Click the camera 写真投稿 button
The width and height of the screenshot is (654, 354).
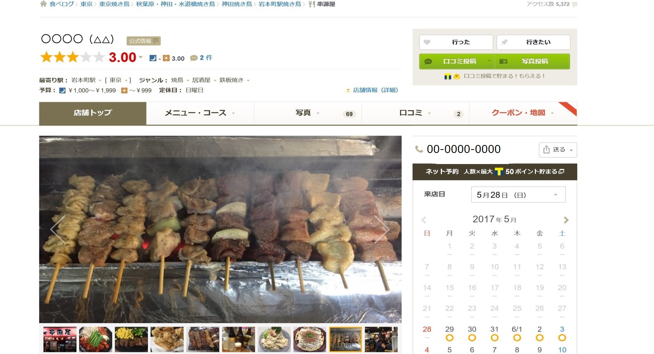click(x=533, y=61)
